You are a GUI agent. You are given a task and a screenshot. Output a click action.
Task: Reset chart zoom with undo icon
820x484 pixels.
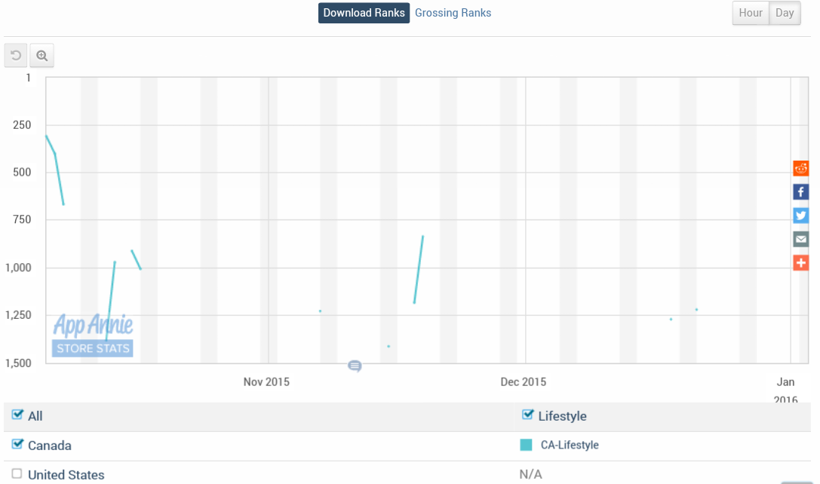click(16, 55)
